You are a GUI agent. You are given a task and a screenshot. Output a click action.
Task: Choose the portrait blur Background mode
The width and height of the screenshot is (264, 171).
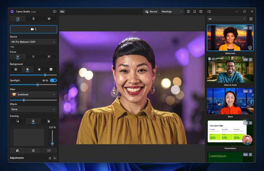tap(28, 69)
